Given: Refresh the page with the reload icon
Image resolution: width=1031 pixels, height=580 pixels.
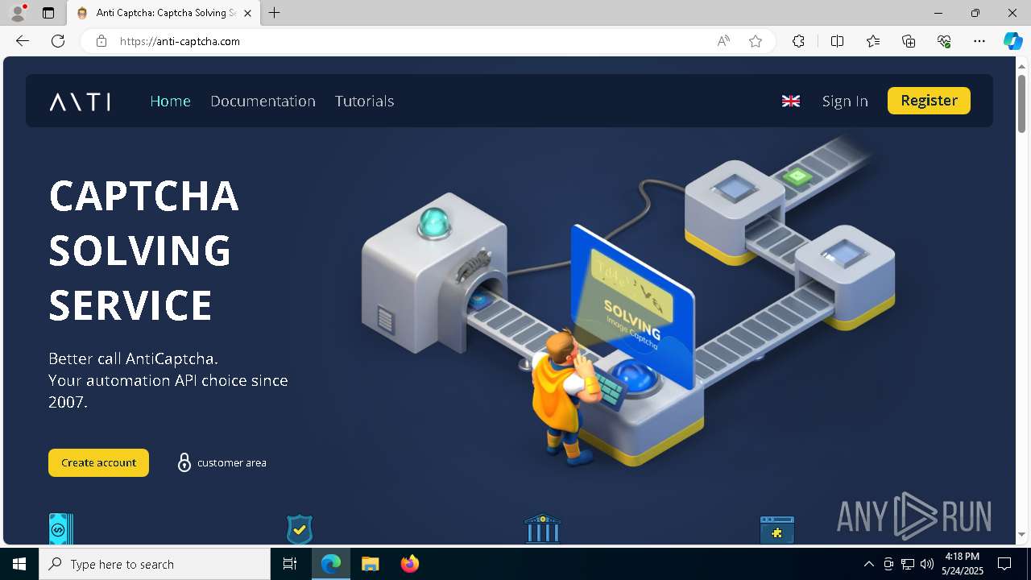Looking at the screenshot, I should [58, 41].
